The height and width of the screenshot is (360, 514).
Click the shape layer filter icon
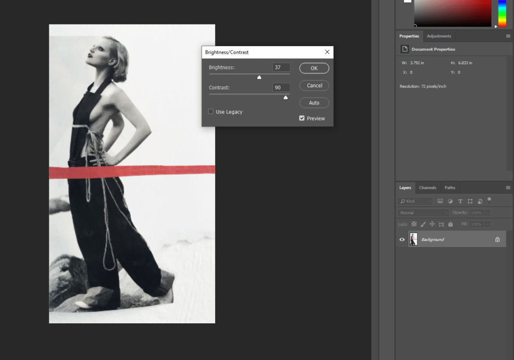click(470, 201)
